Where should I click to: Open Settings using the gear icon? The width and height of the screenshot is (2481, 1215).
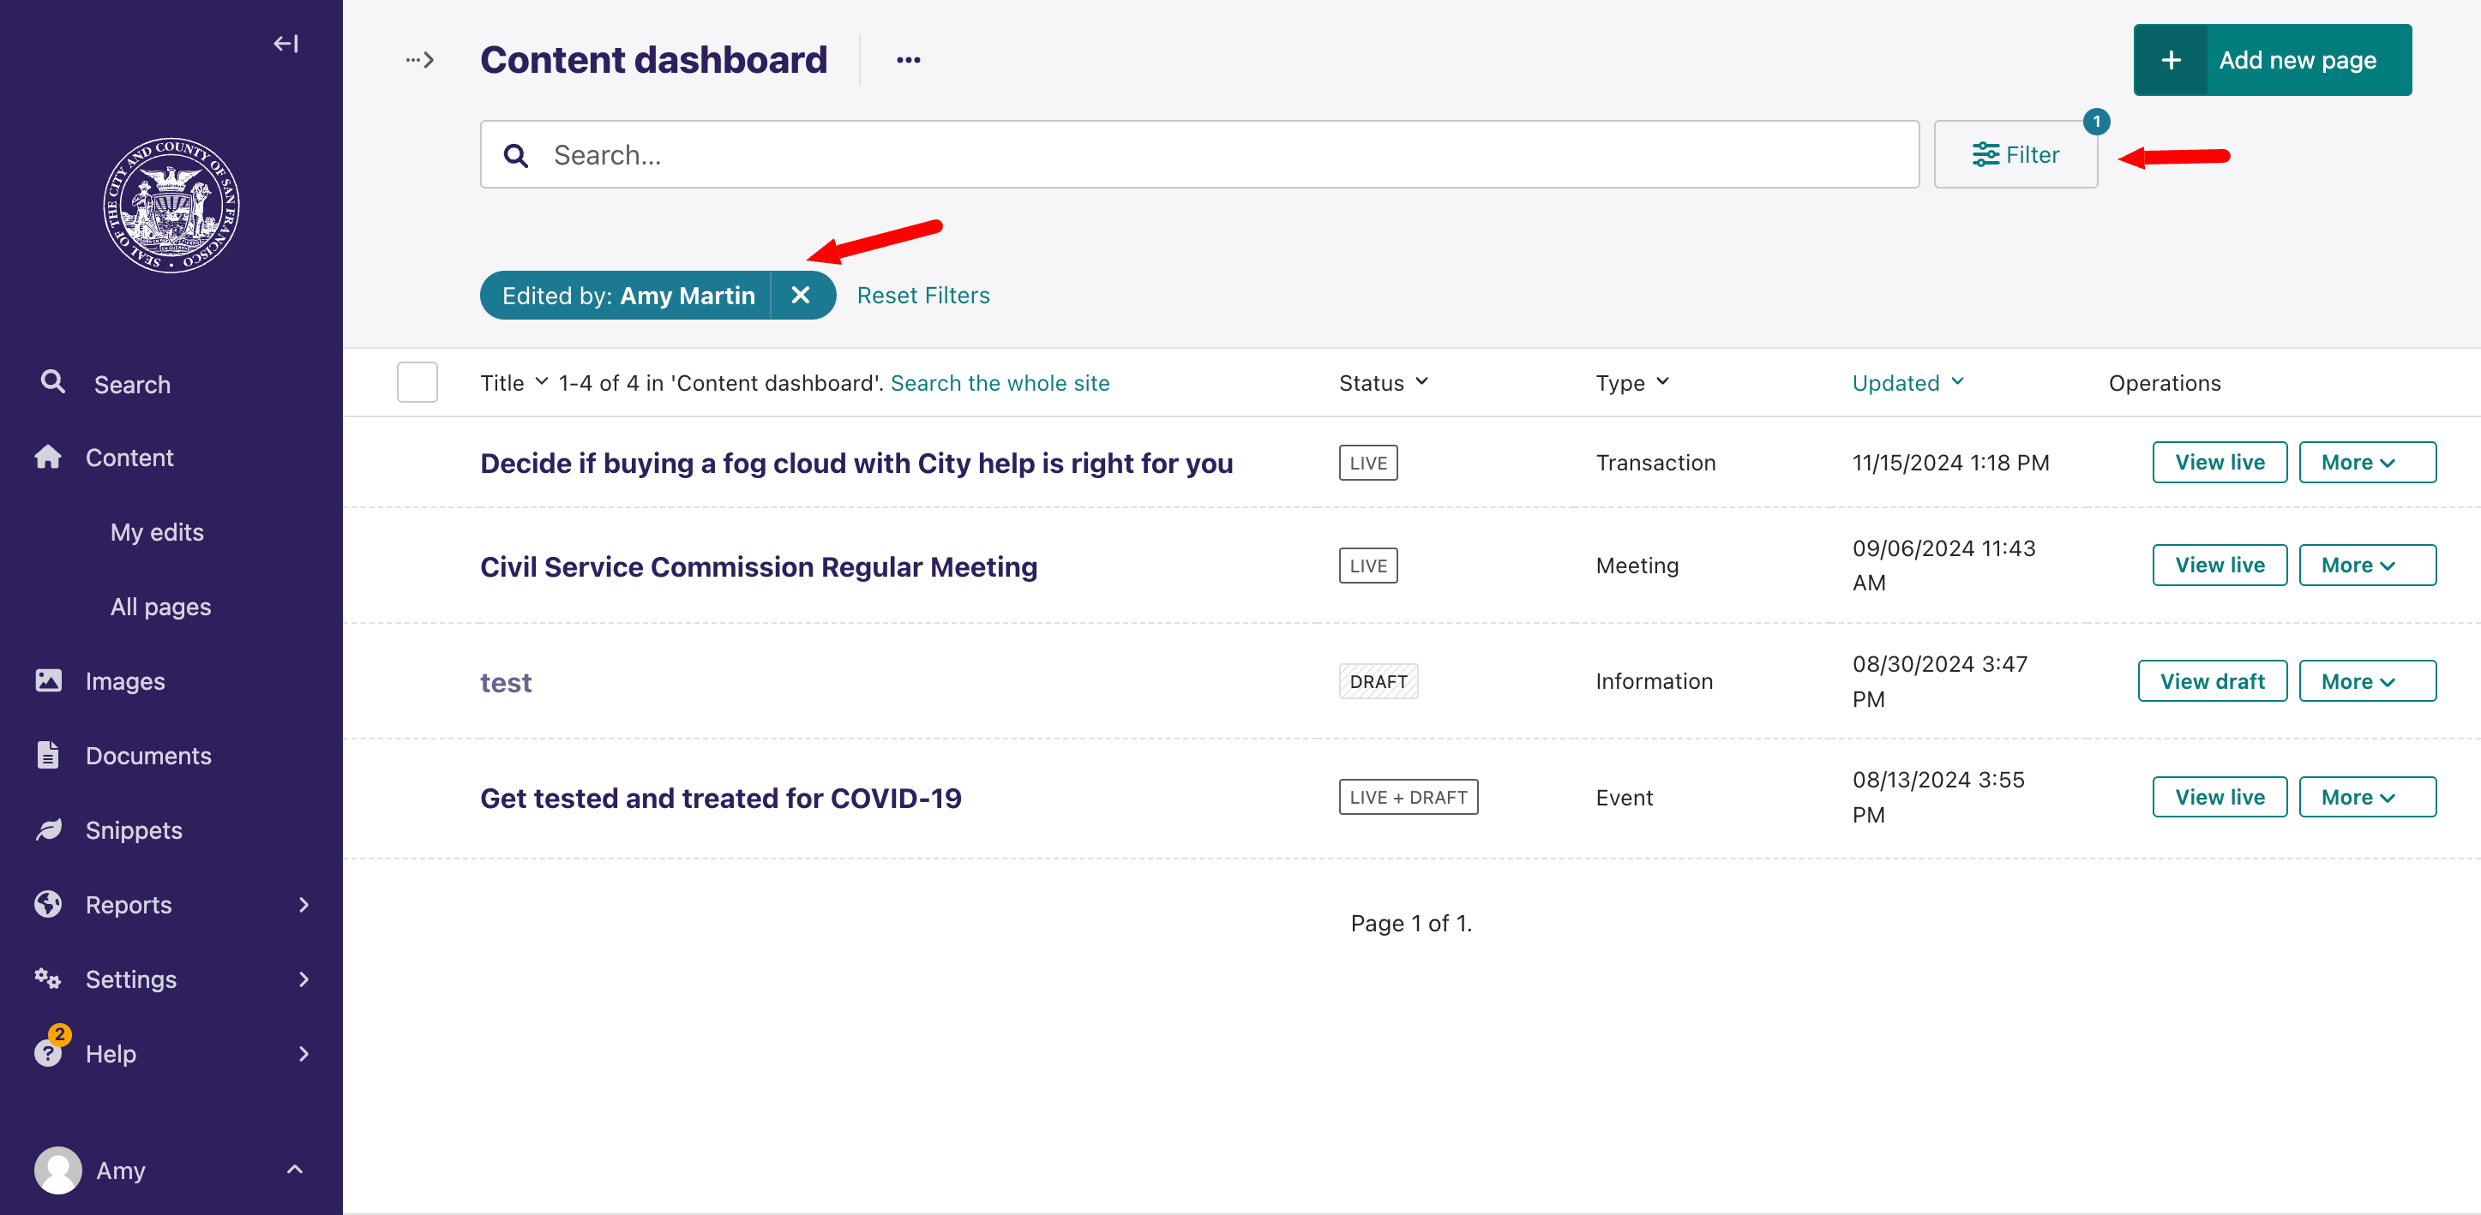pos(48,979)
